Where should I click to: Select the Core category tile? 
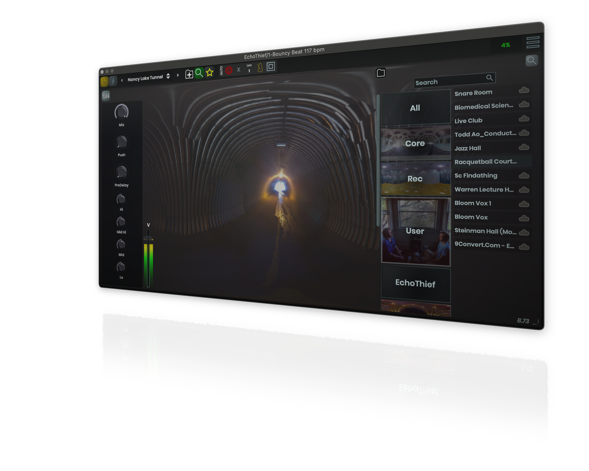pyautogui.click(x=416, y=143)
